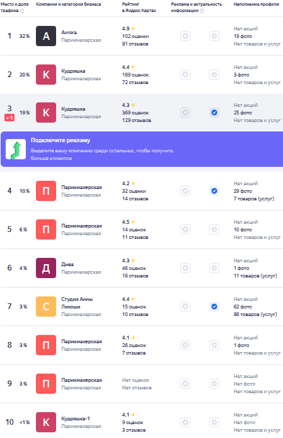Click the blue verified checkmark for Студия Анны Лихоши
283x438 pixels.
tap(214, 307)
